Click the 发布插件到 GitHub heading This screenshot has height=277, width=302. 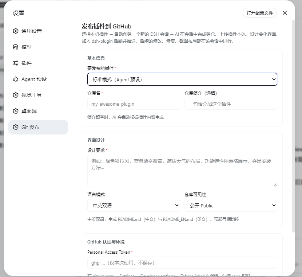[107, 26]
